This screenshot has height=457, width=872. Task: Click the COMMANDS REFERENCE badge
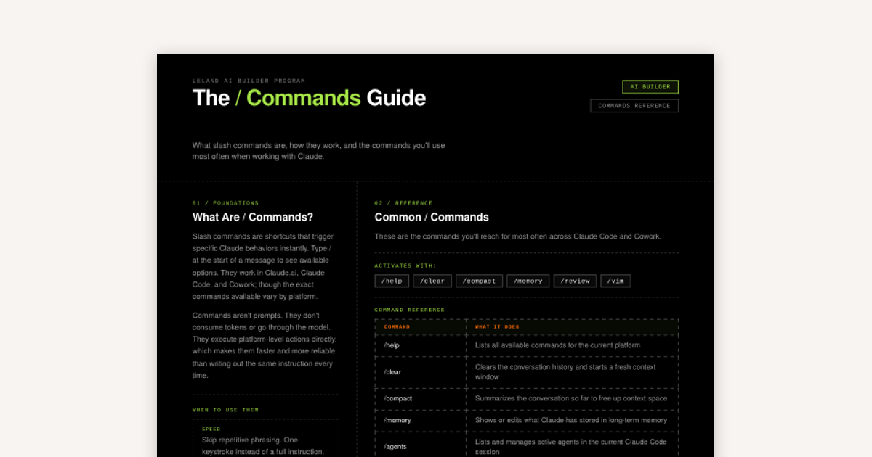pyautogui.click(x=634, y=106)
